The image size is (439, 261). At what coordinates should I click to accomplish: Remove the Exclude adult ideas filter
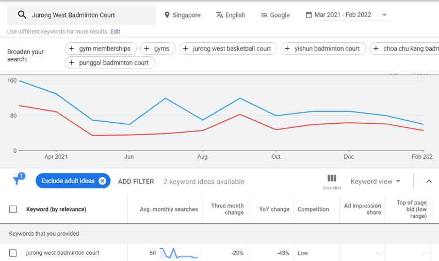tap(103, 181)
